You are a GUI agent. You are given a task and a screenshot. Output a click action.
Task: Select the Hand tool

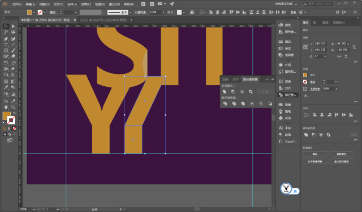[6, 107]
